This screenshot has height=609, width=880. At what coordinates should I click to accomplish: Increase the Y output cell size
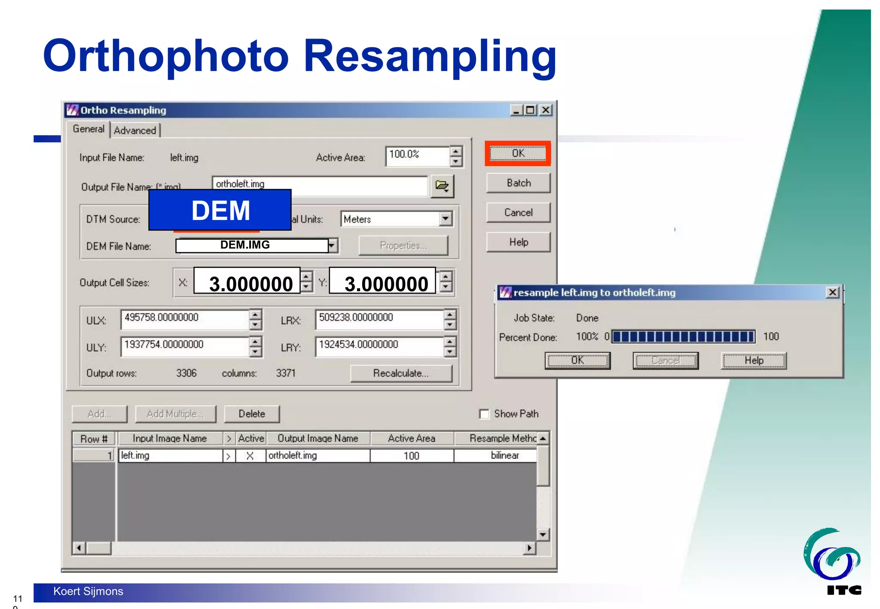click(x=446, y=277)
